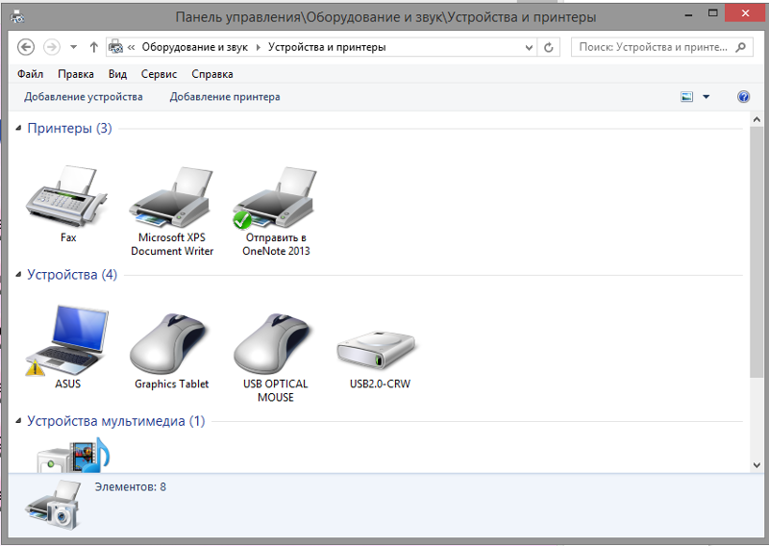Viewport: 769px width, 546px height.
Task: Click Устройства мультимедиа (1) header
Action: (x=115, y=420)
